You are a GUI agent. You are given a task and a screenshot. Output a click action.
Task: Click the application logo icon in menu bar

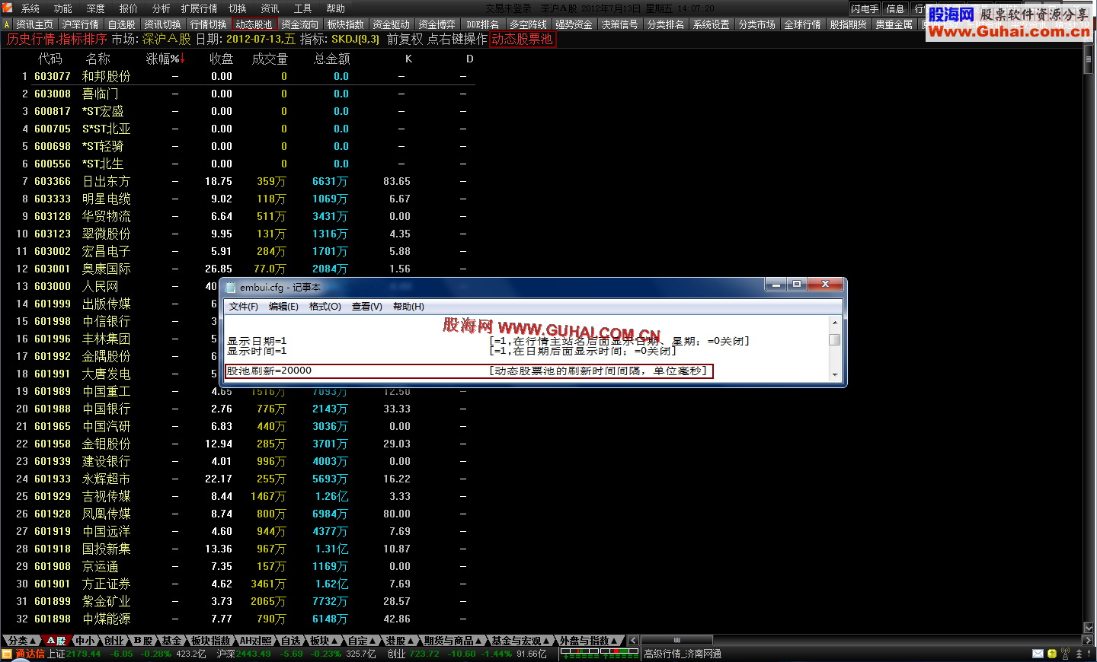coord(8,8)
